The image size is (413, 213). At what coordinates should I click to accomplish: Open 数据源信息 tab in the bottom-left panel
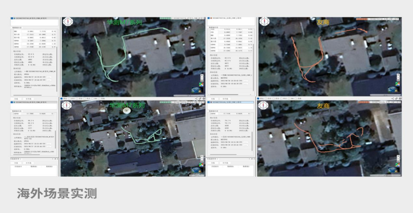pos(17,111)
